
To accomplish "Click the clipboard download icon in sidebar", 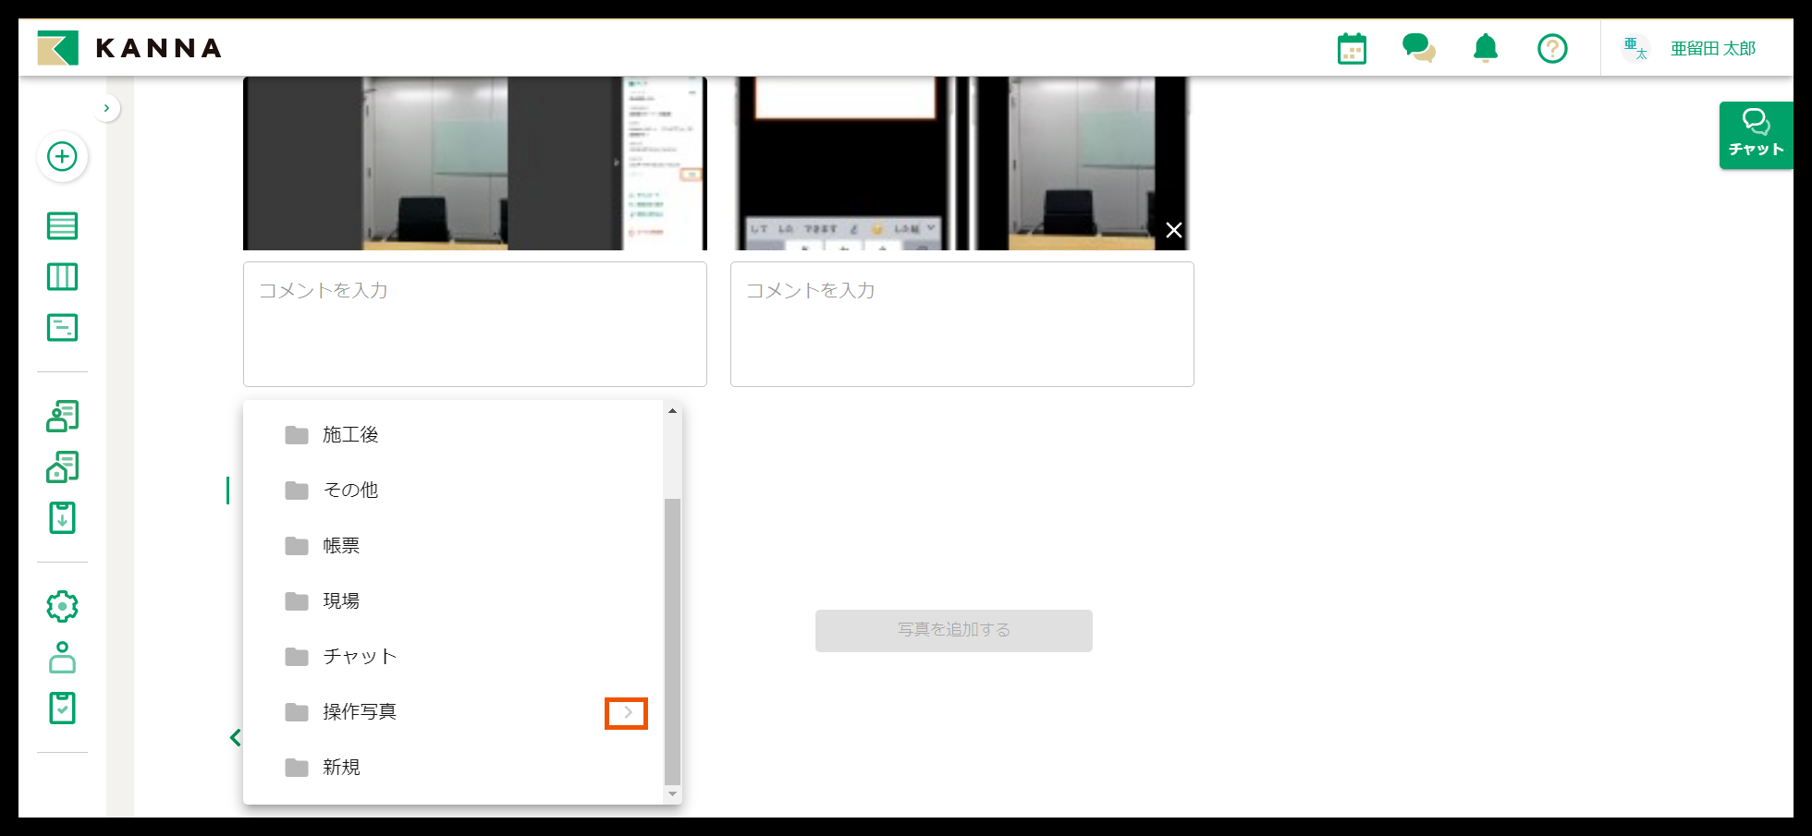I will point(62,518).
